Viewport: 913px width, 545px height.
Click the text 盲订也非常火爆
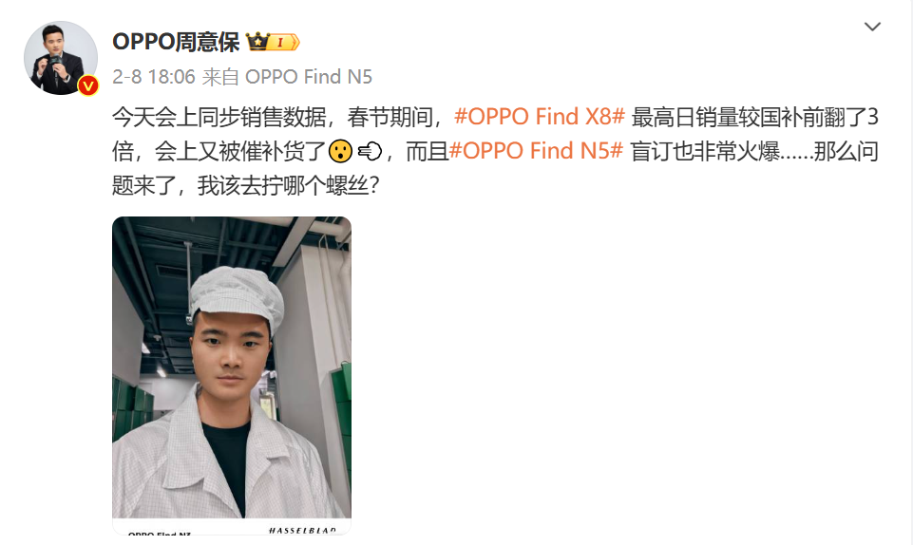coord(705,151)
